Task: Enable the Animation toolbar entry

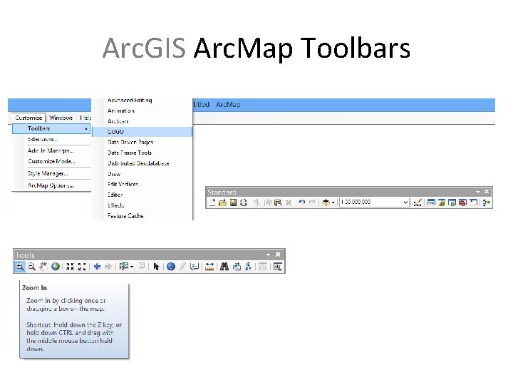Action: click(x=121, y=111)
